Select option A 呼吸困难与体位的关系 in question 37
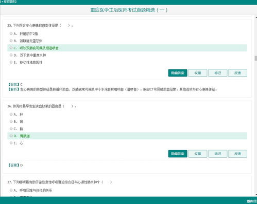 (x=11, y=190)
